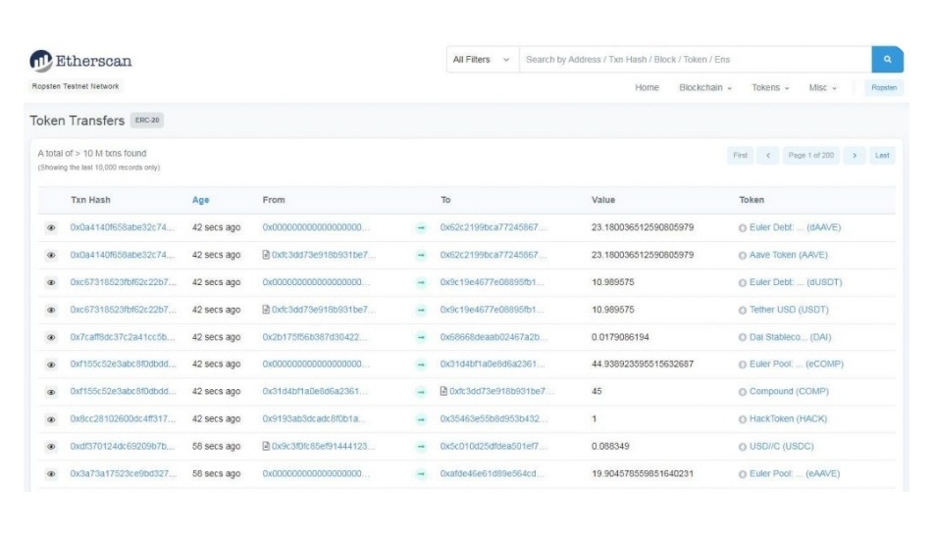The image size is (934, 536).
Task: Focus the search by address field
Action: click(696, 60)
